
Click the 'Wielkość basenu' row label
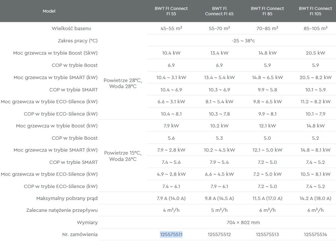coord(71,28)
